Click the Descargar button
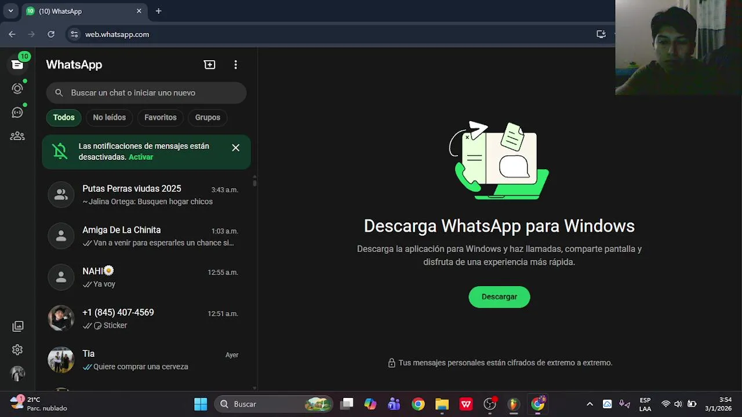This screenshot has height=417, width=742. tap(499, 297)
